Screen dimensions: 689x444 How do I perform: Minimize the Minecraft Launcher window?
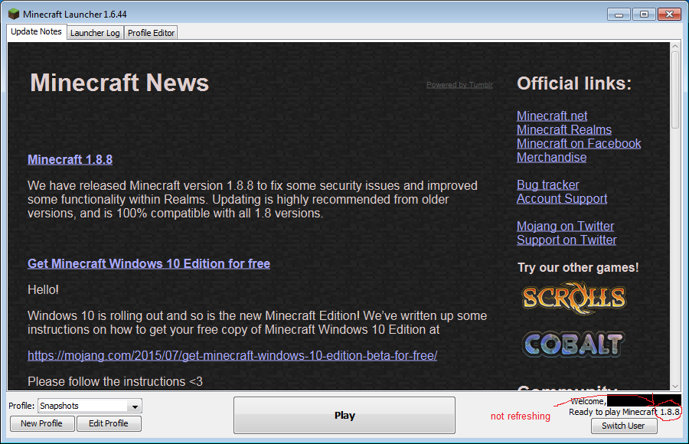point(619,15)
